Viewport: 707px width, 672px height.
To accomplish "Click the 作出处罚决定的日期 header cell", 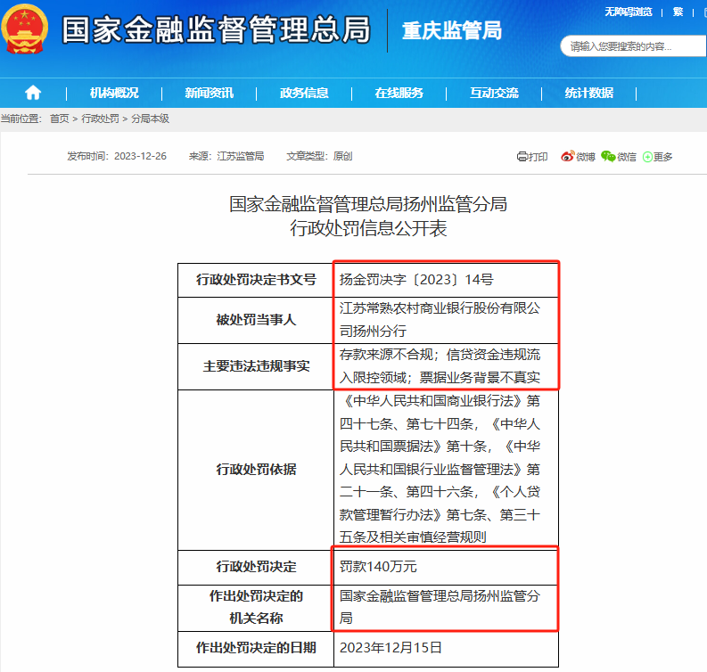I will pyautogui.click(x=256, y=649).
